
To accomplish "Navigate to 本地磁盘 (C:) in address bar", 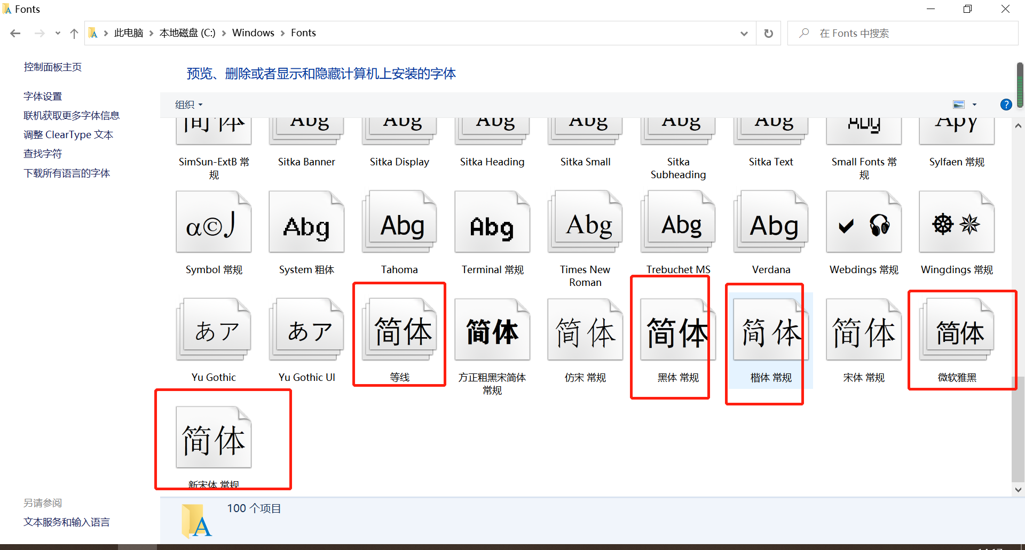I will pos(187,33).
